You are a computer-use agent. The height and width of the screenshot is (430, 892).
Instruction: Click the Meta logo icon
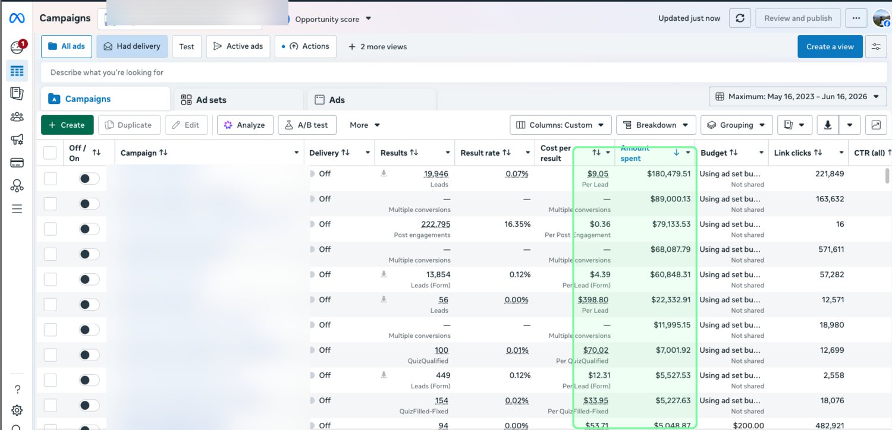17,18
